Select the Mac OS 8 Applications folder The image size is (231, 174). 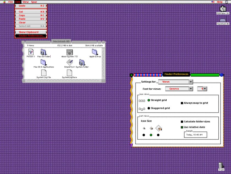tap(44, 62)
